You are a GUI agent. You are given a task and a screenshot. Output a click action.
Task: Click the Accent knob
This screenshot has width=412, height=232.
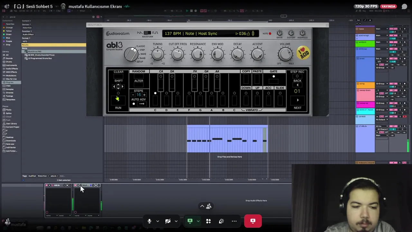[x=257, y=54]
